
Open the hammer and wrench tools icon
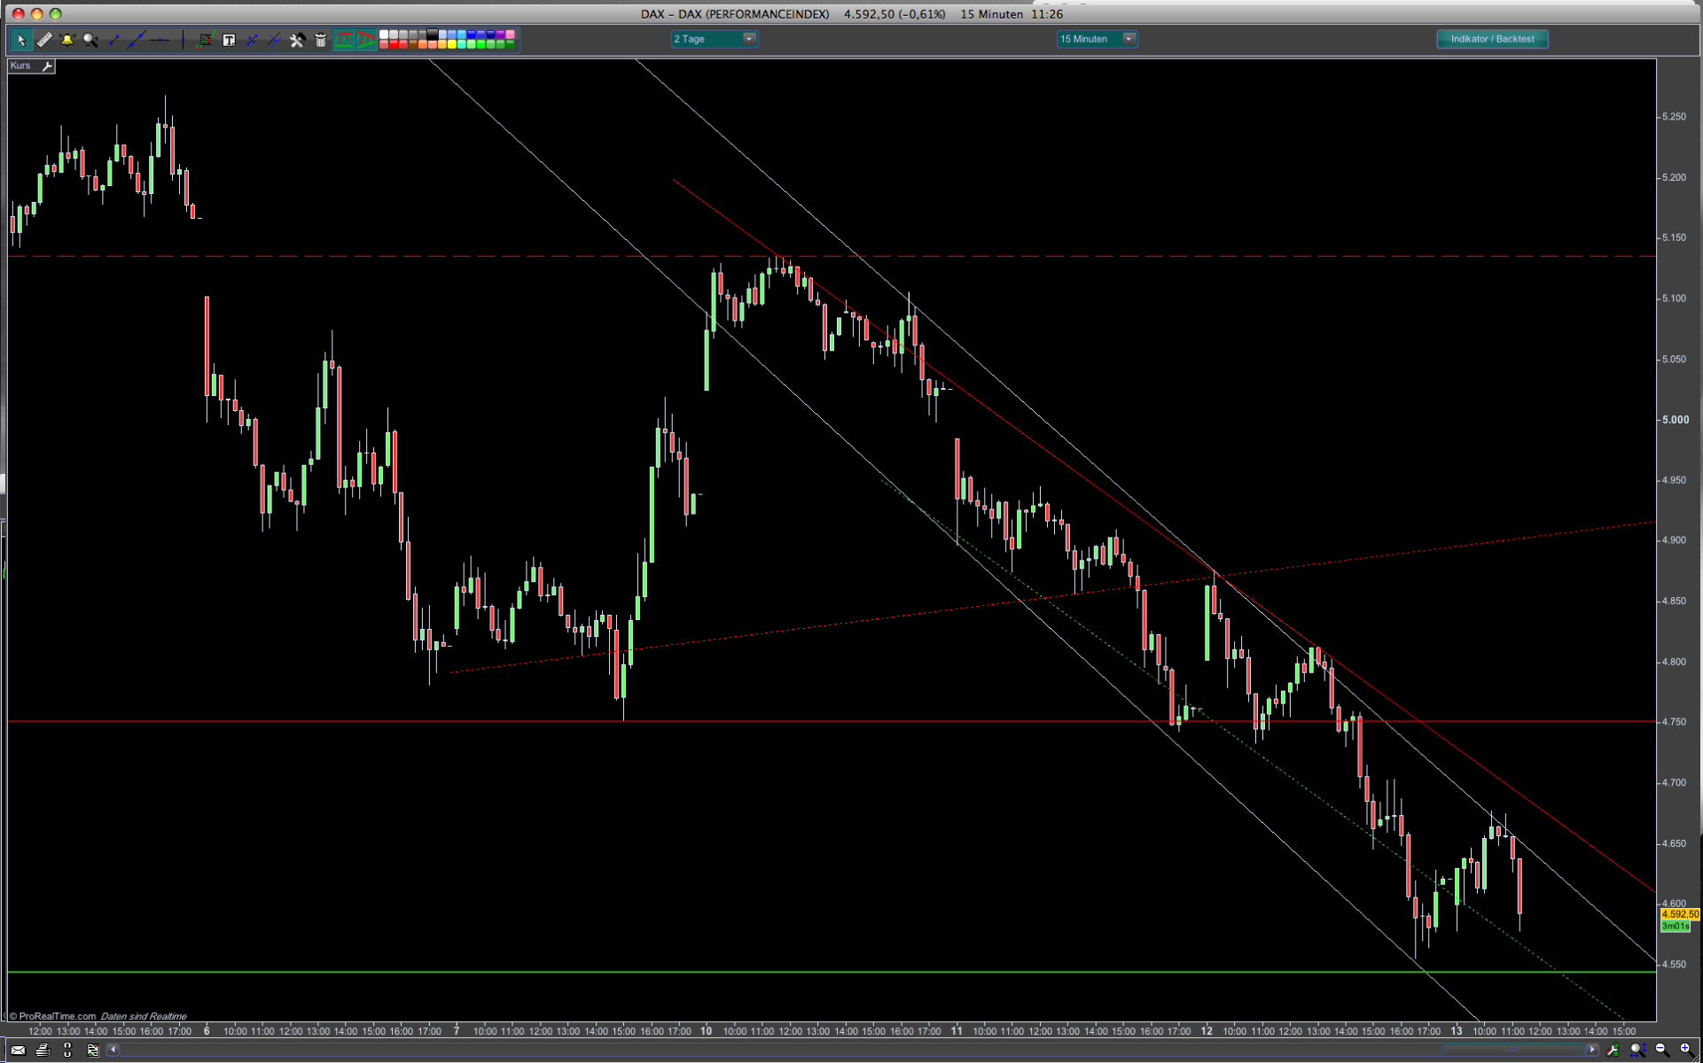pos(297,40)
